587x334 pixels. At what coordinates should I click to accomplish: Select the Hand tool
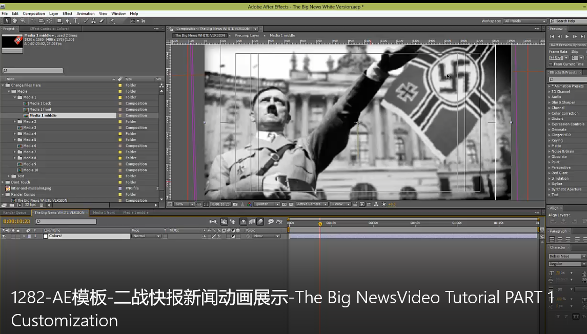(14, 21)
